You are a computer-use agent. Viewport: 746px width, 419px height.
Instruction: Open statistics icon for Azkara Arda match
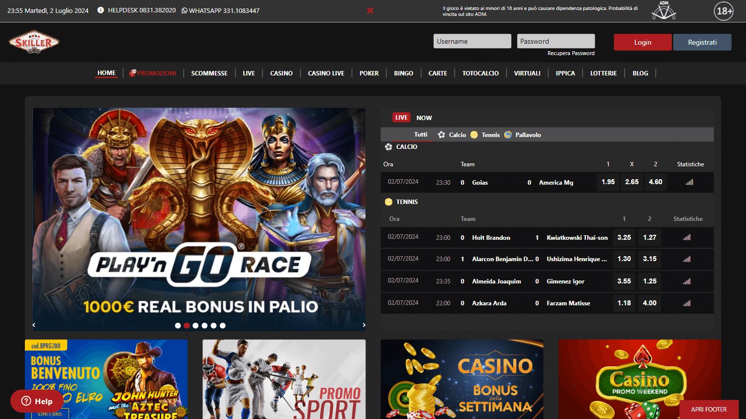pyautogui.click(x=687, y=303)
